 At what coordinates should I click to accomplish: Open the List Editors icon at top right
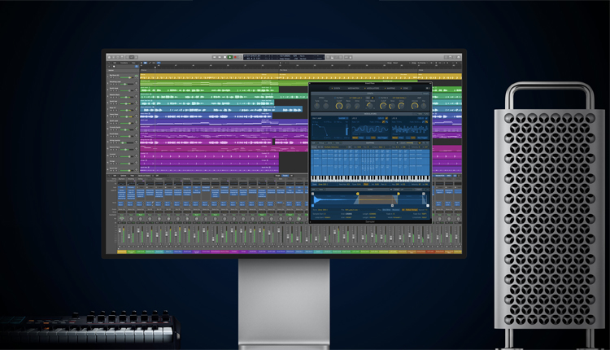pyautogui.click(x=446, y=57)
